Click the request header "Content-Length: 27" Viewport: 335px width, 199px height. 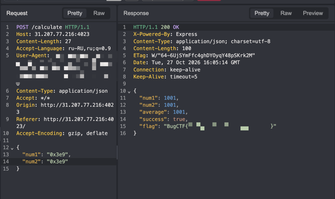(44, 41)
